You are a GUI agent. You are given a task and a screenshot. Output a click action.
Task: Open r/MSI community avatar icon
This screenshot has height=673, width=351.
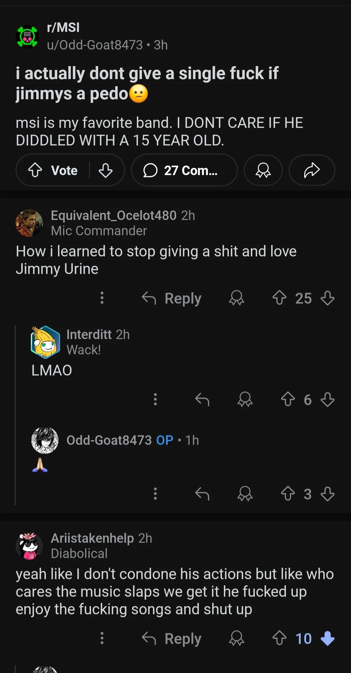tap(27, 36)
